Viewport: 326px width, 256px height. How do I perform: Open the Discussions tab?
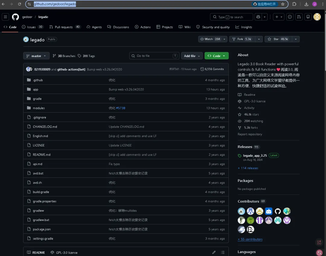tap(118, 27)
